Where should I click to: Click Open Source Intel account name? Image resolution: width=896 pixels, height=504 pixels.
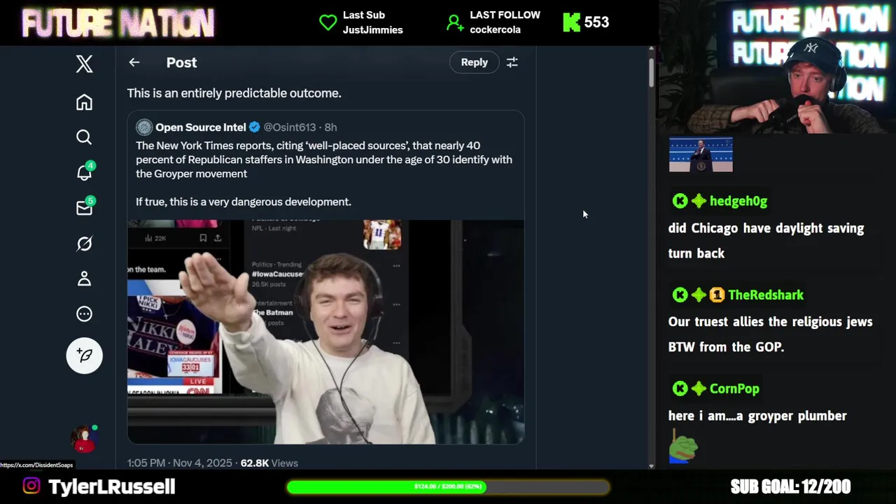click(200, 127)
